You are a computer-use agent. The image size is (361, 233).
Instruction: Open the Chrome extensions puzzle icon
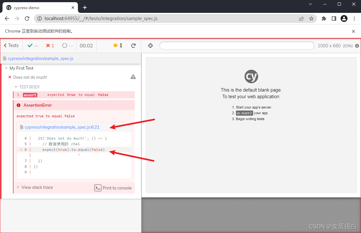(324, 19)
